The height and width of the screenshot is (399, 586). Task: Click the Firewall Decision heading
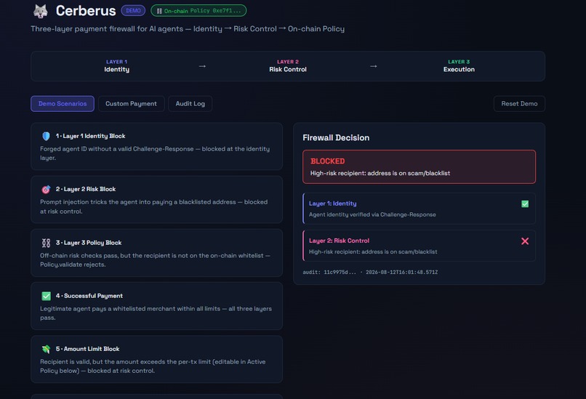[336, 138]
